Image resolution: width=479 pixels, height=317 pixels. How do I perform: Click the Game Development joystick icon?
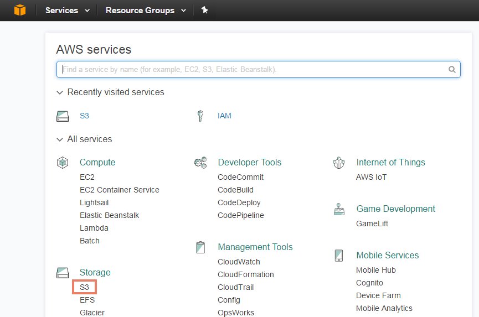click(x=339, y=209)
